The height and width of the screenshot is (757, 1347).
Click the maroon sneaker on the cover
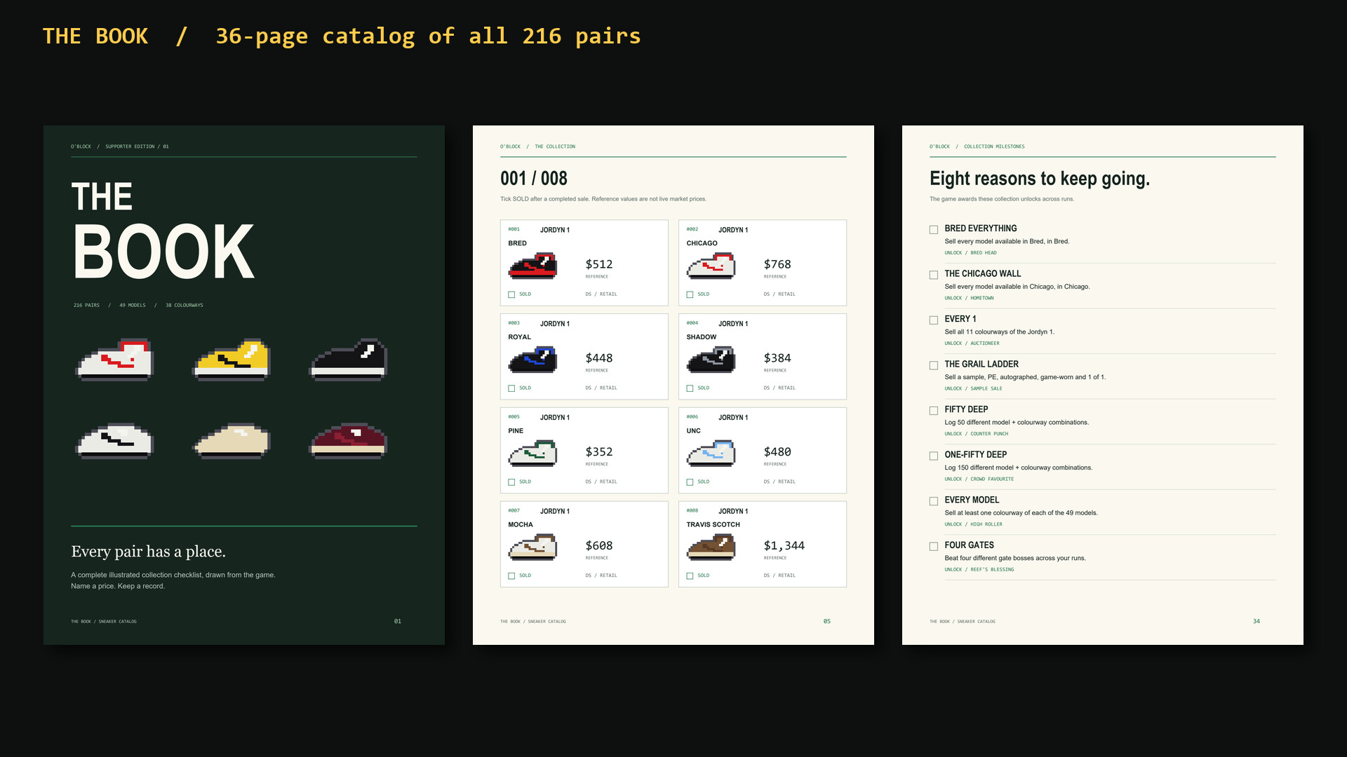[x=349, y=442]
